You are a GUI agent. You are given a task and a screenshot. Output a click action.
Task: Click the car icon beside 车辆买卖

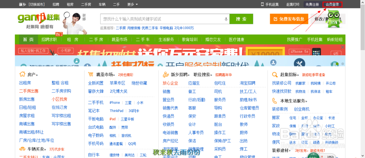point(22,149)
